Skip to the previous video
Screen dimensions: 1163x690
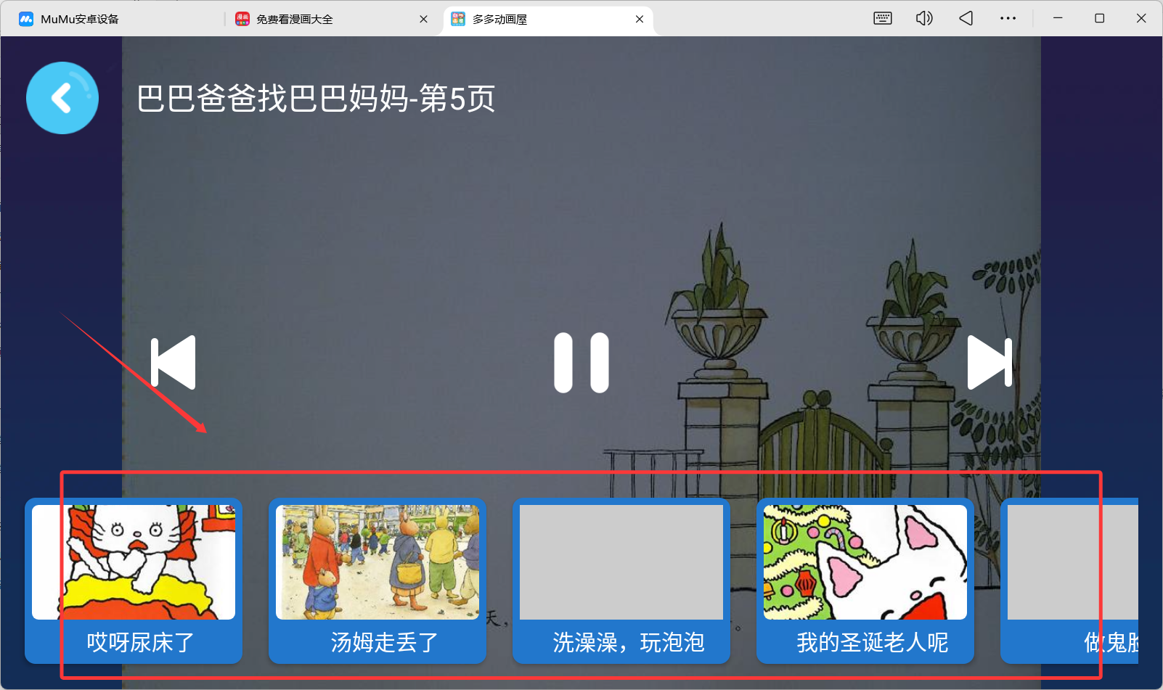pos(174,363)
